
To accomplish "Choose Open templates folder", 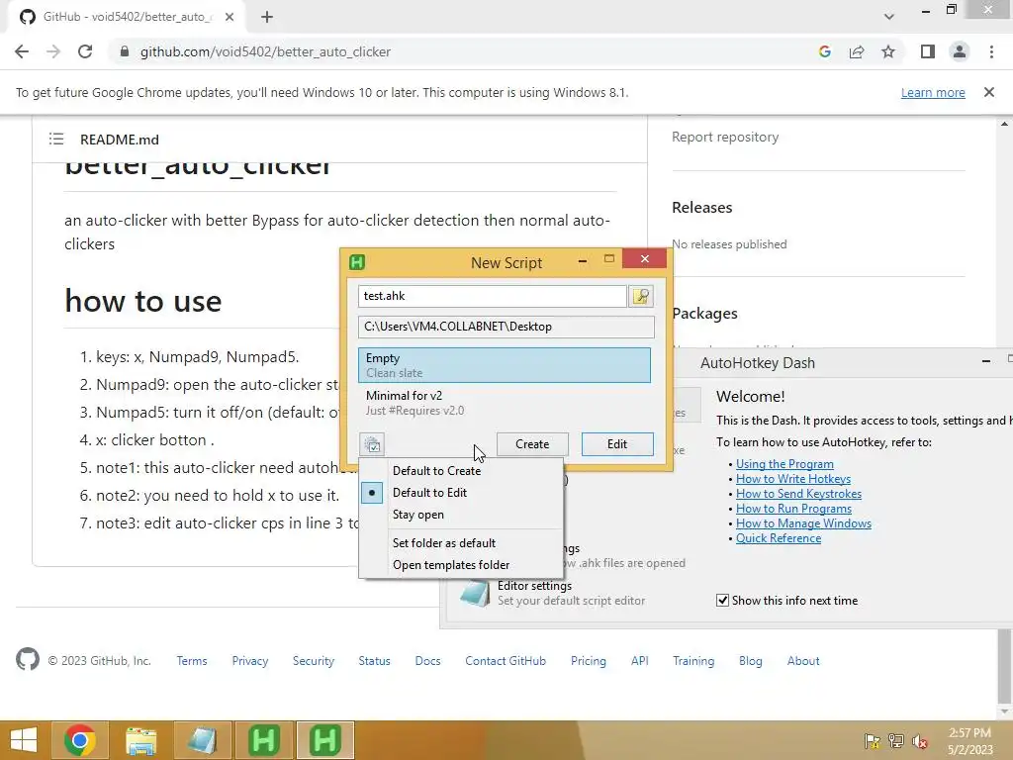I will pyautogui.click(x=461, y=565).
